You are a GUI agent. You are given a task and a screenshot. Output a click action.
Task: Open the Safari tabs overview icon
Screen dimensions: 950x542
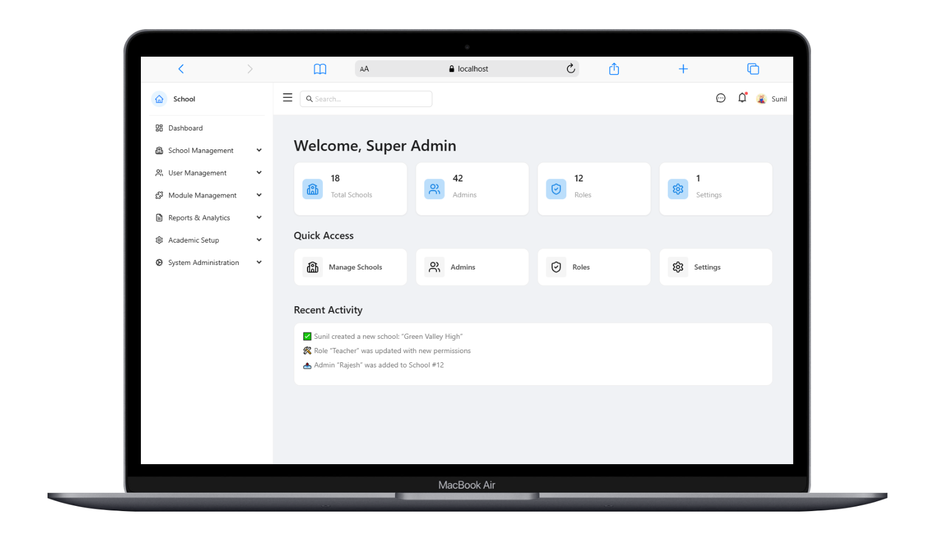tap(752, 69)
